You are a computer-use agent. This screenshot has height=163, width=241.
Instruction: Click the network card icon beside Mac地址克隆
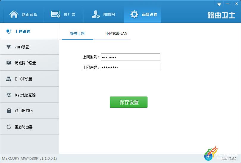pos(9,95)
